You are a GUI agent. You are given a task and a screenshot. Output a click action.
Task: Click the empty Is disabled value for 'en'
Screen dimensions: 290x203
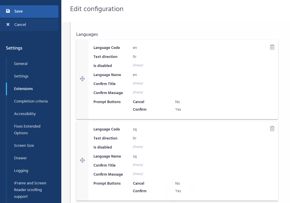tap(138, 66)
